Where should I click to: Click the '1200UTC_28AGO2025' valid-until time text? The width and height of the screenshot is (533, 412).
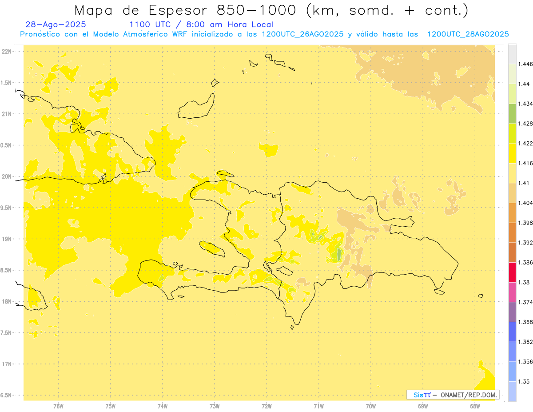coord(468,34)
